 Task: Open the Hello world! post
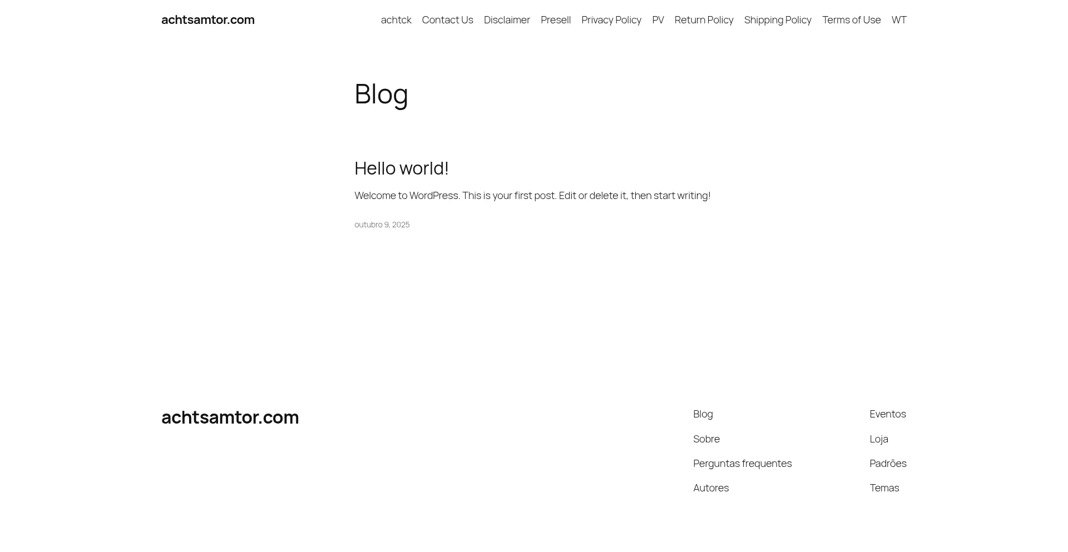pyautogui.click(x=402, y=168)
